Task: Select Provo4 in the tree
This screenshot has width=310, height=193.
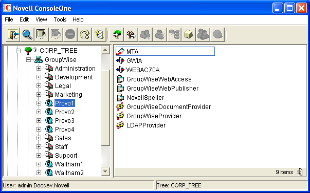Action: tap(65, 130)
